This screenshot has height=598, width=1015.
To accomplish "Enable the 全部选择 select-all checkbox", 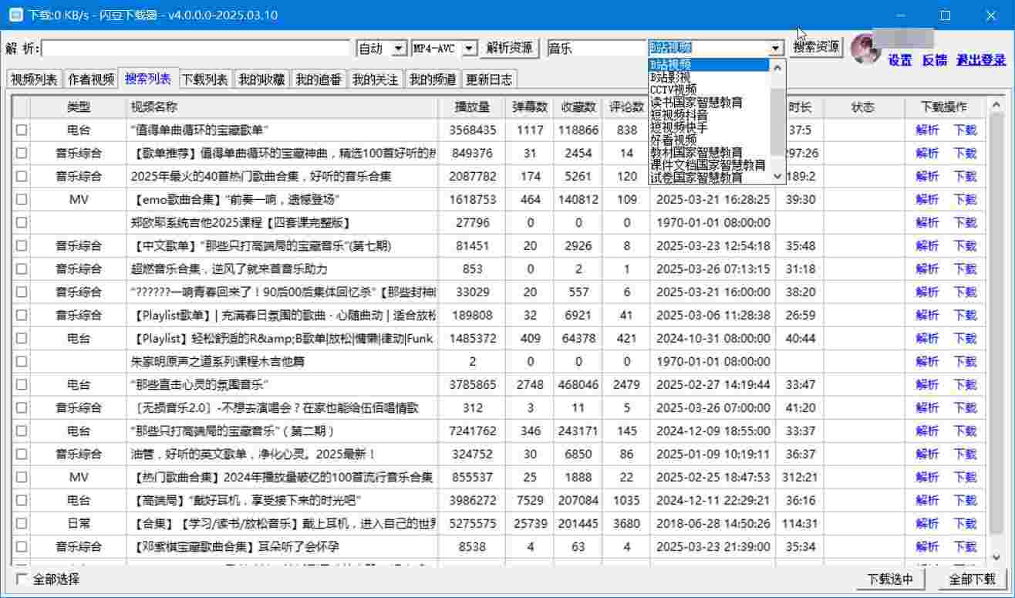I will tap(22, 579).
